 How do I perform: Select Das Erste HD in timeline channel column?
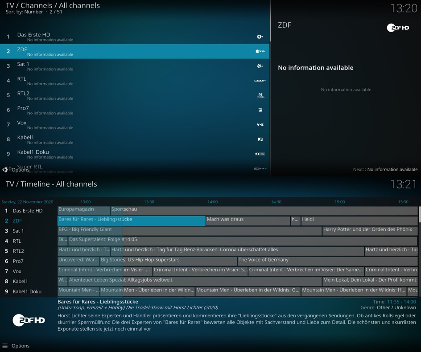point(29,211)
